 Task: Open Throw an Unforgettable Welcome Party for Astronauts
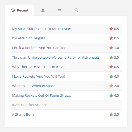click(x=56, y=57)
